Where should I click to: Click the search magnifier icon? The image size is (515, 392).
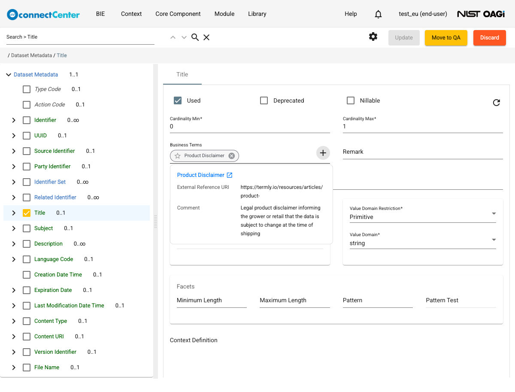pos(195,37)
